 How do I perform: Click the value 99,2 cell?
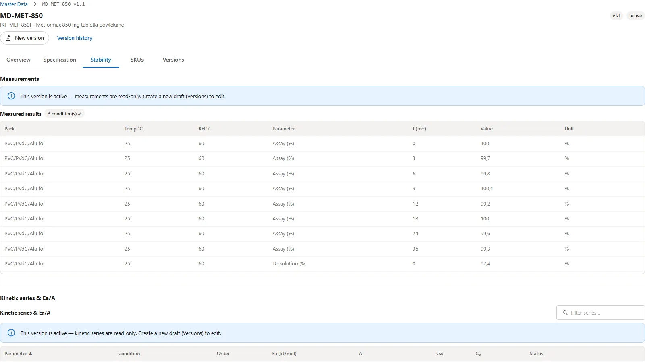[485, 204]
